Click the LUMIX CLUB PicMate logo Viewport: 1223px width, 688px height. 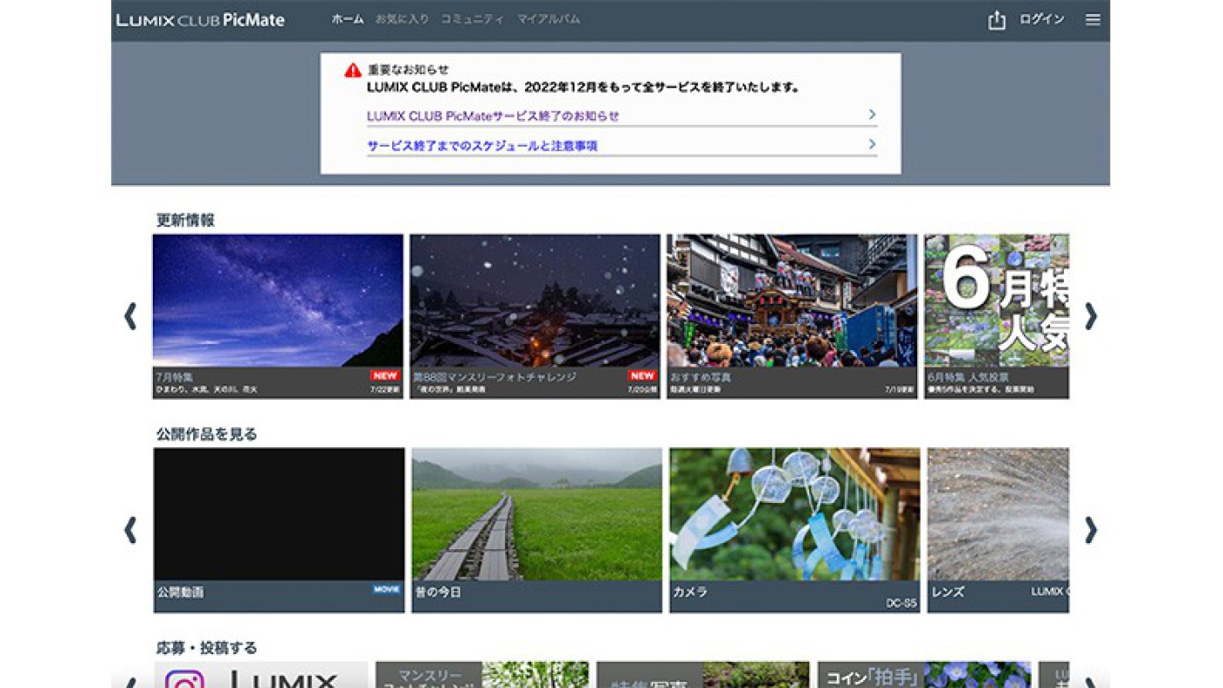pyautogui.click(x=201, y=20)
